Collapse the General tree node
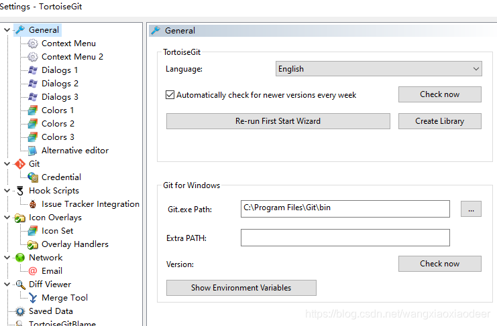 (x=7, y=30)
